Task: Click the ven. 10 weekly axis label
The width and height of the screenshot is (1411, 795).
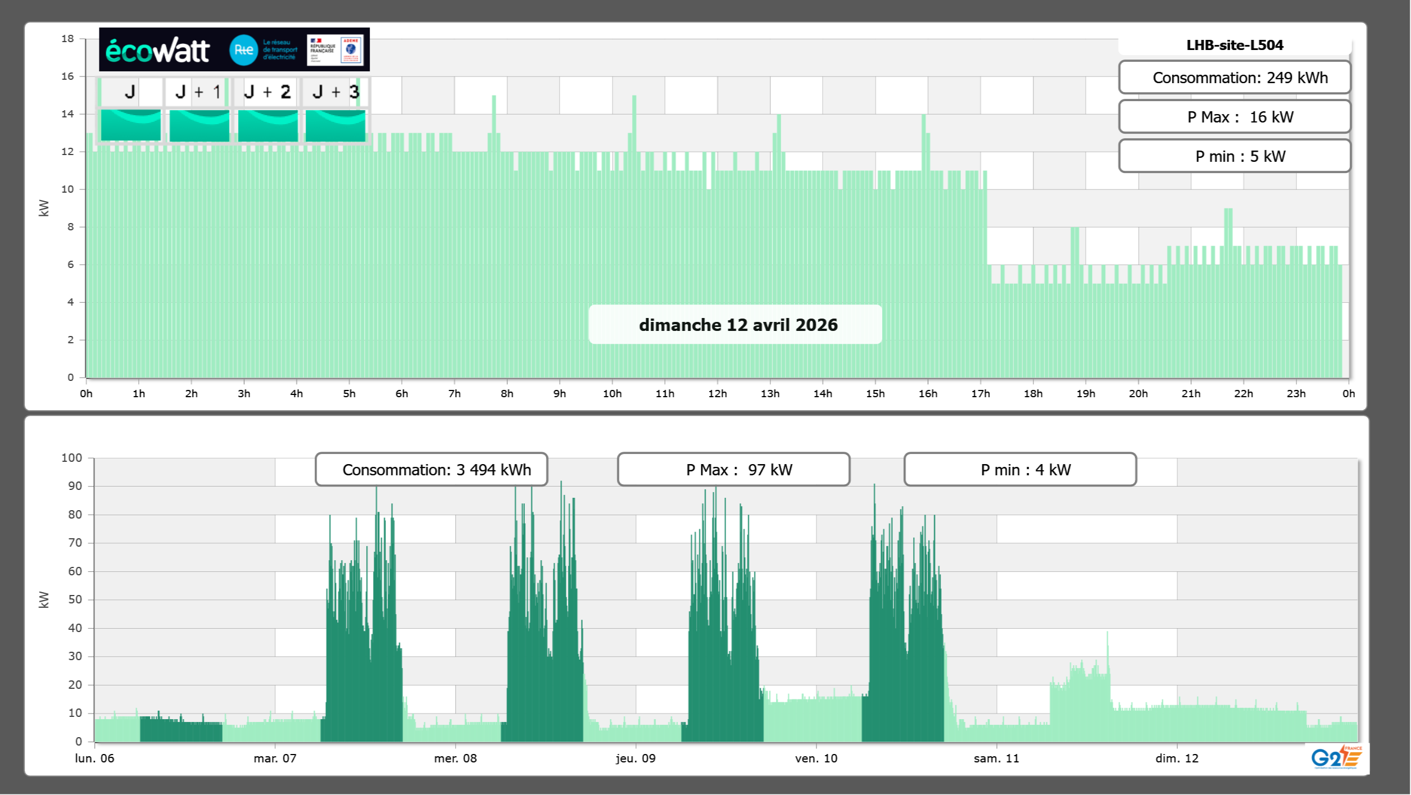Action: (816, 758)
